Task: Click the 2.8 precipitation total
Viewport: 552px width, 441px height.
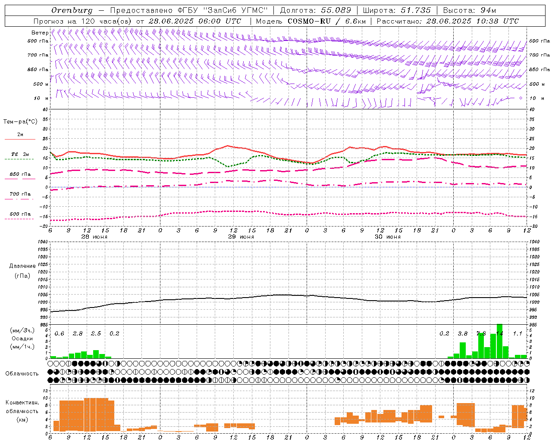Action: click(x=78, y=334)
